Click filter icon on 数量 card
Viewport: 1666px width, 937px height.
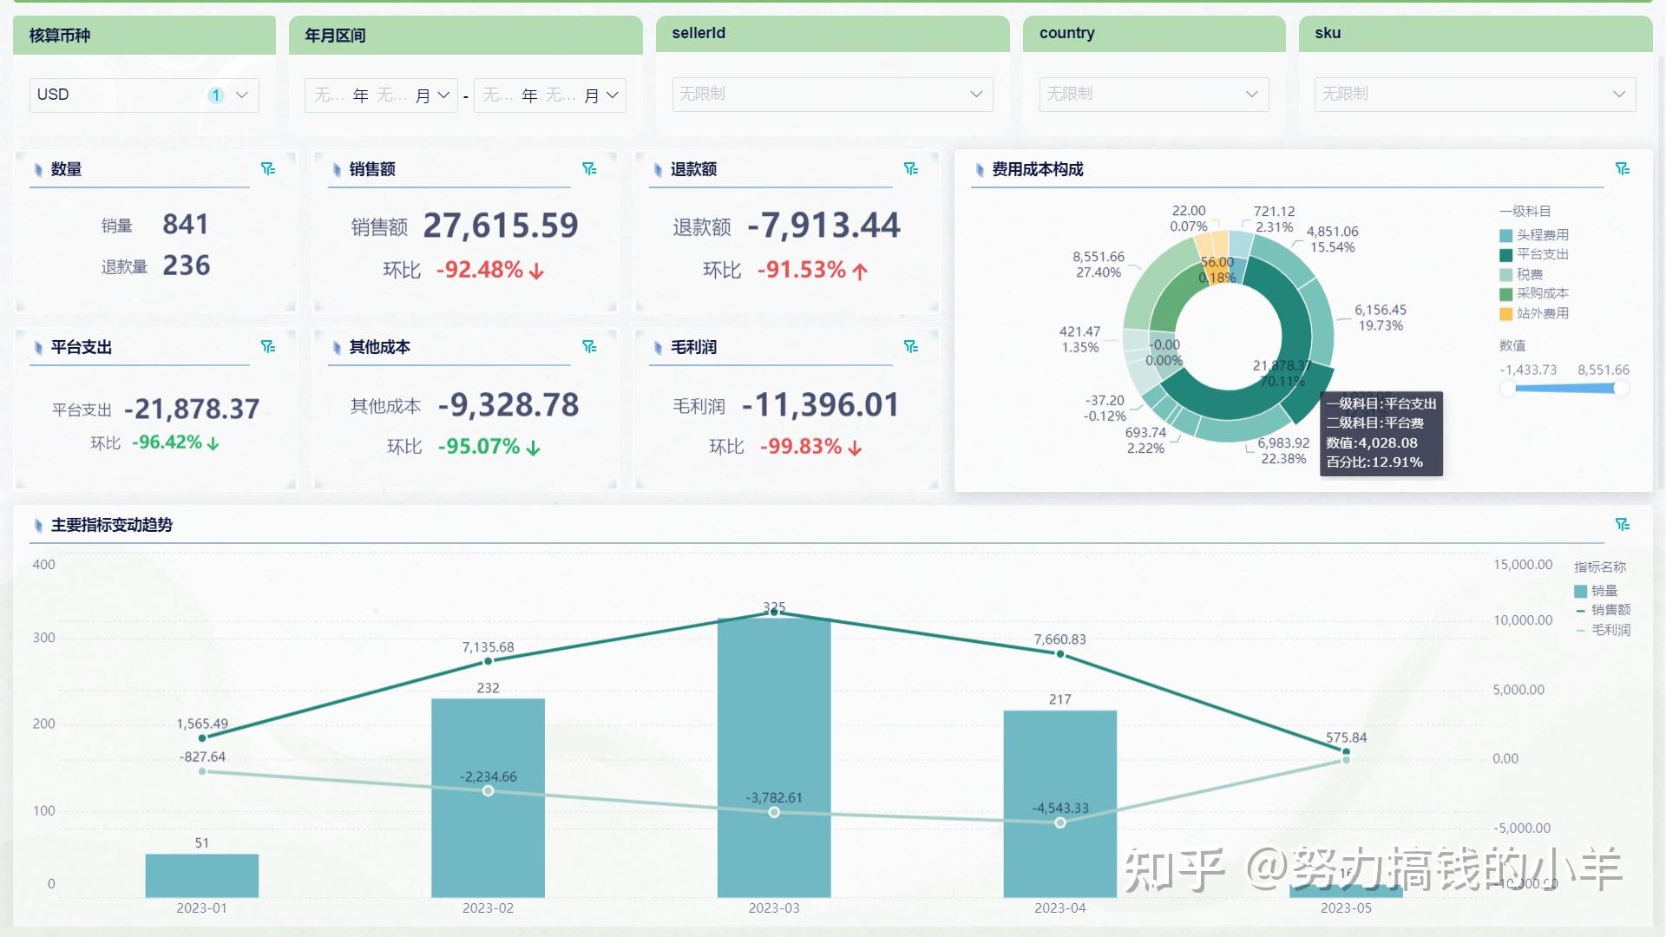[268, 169]
